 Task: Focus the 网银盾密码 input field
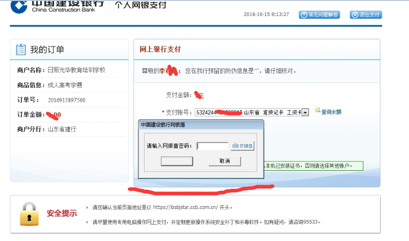click(213, 146)
